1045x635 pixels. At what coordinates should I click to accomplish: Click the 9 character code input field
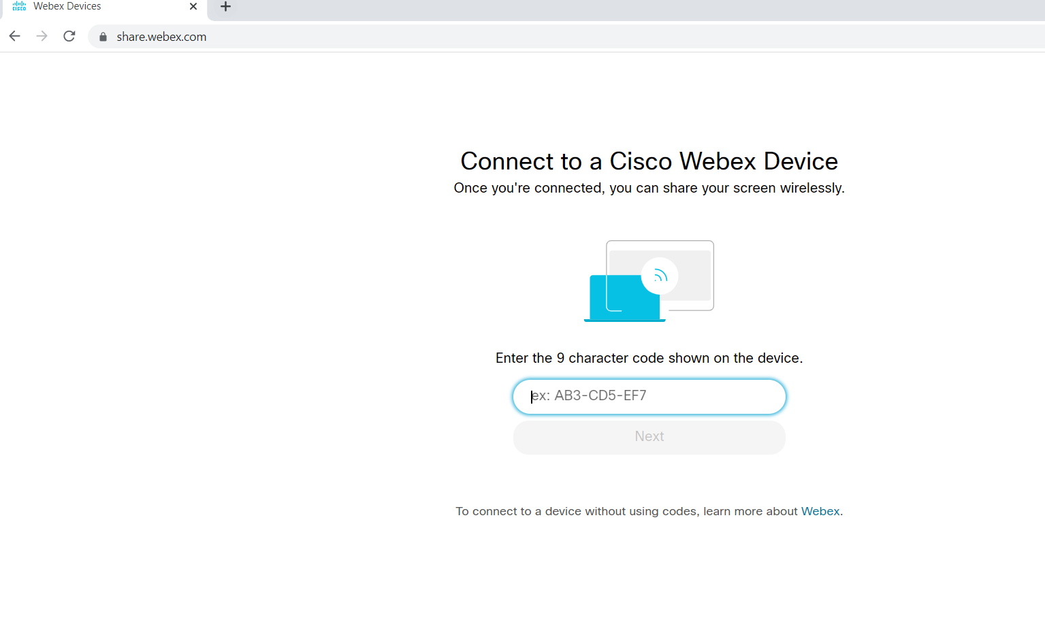649,396
